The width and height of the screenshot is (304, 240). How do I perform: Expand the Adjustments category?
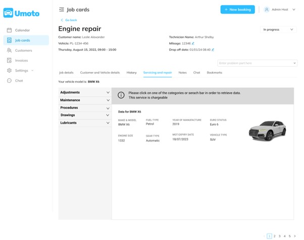click(84, 93)
